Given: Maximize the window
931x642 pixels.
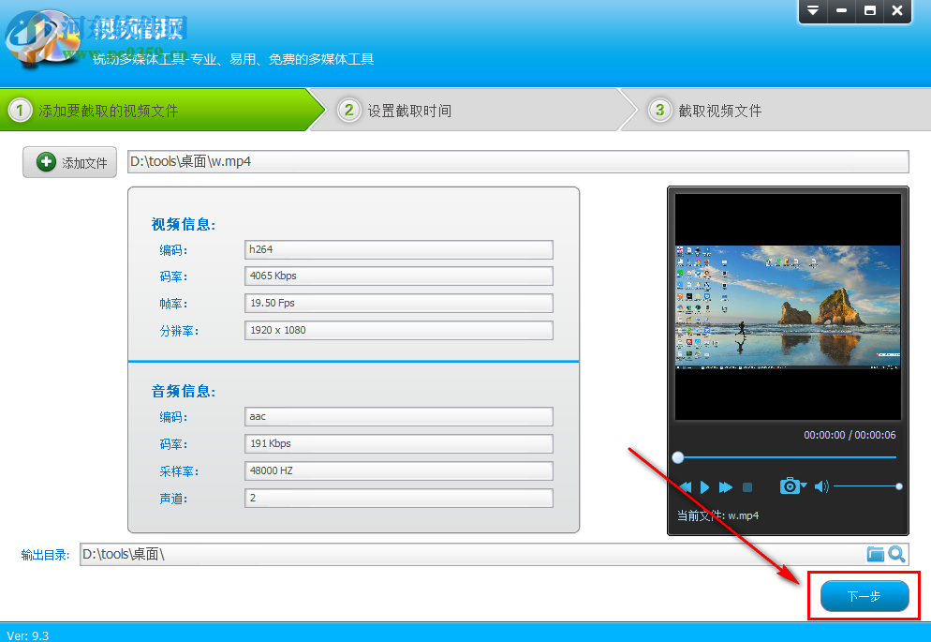Looking at the screenshot, I should (x=870, y=10).
